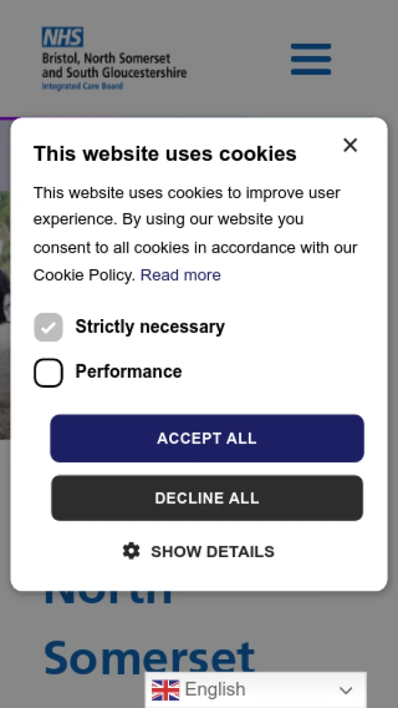Click the 'This website uses cookies' heading
The height and width of the screenshot is (708, 398).
point(165,154)
